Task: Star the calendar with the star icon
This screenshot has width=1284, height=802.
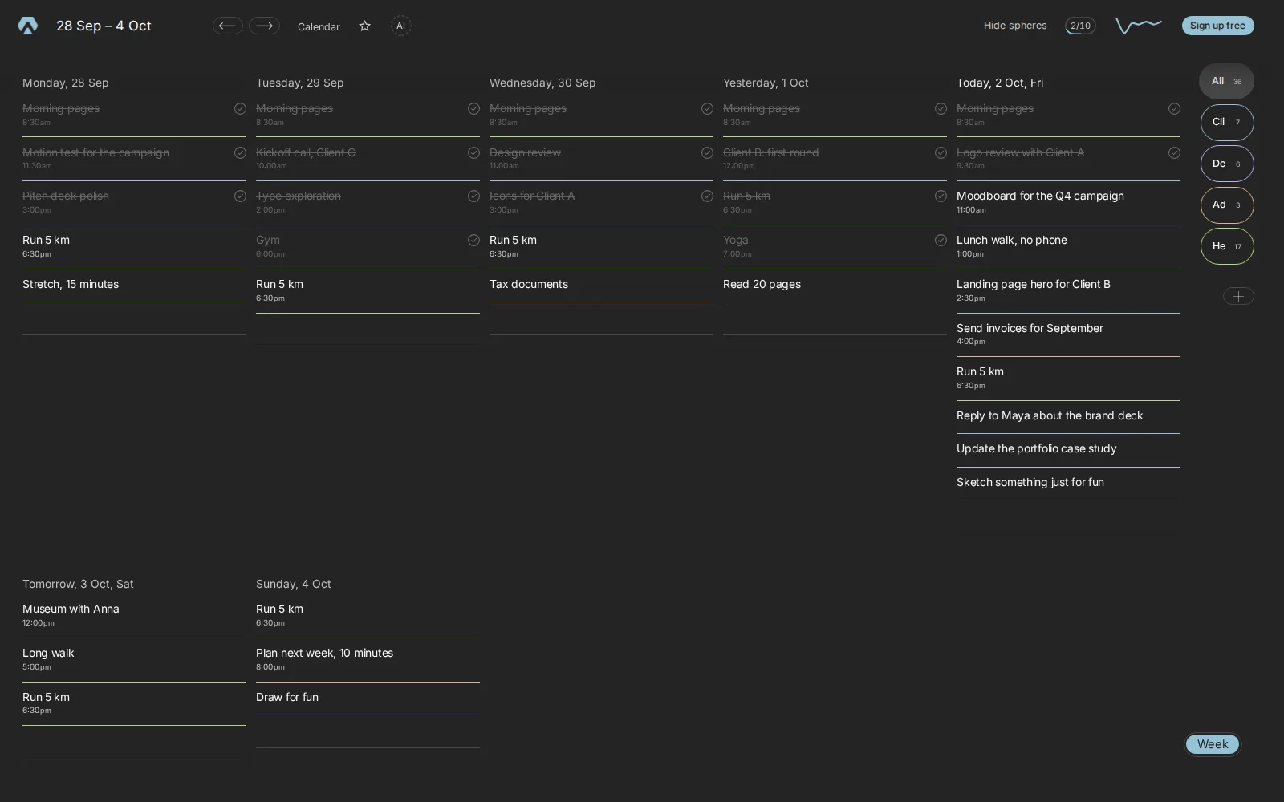Action: [x=365, y=26]
